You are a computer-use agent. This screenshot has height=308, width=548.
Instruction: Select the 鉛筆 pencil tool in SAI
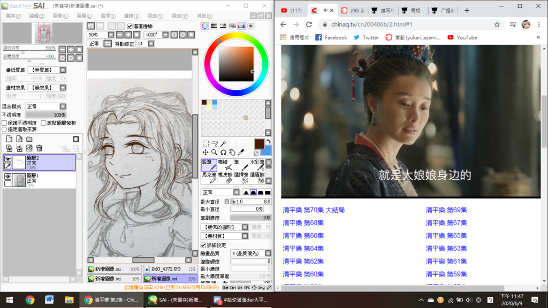209,165
